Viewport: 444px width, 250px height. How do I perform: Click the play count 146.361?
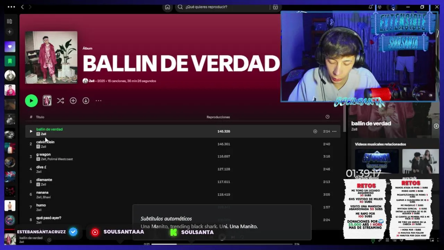click(224, 144)
